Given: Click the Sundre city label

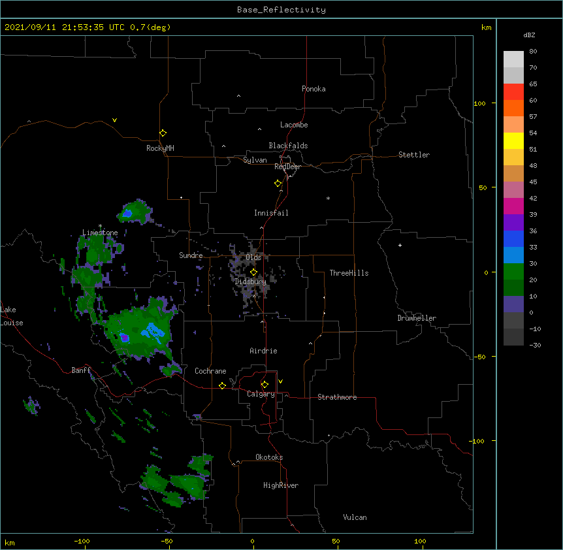Looking at the screenshot, I should [x=191, y=255].
